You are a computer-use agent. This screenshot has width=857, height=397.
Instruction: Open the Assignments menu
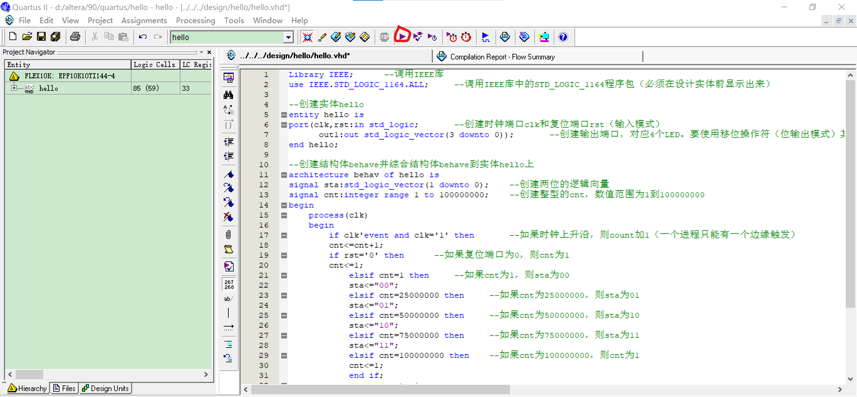point(144,21)
